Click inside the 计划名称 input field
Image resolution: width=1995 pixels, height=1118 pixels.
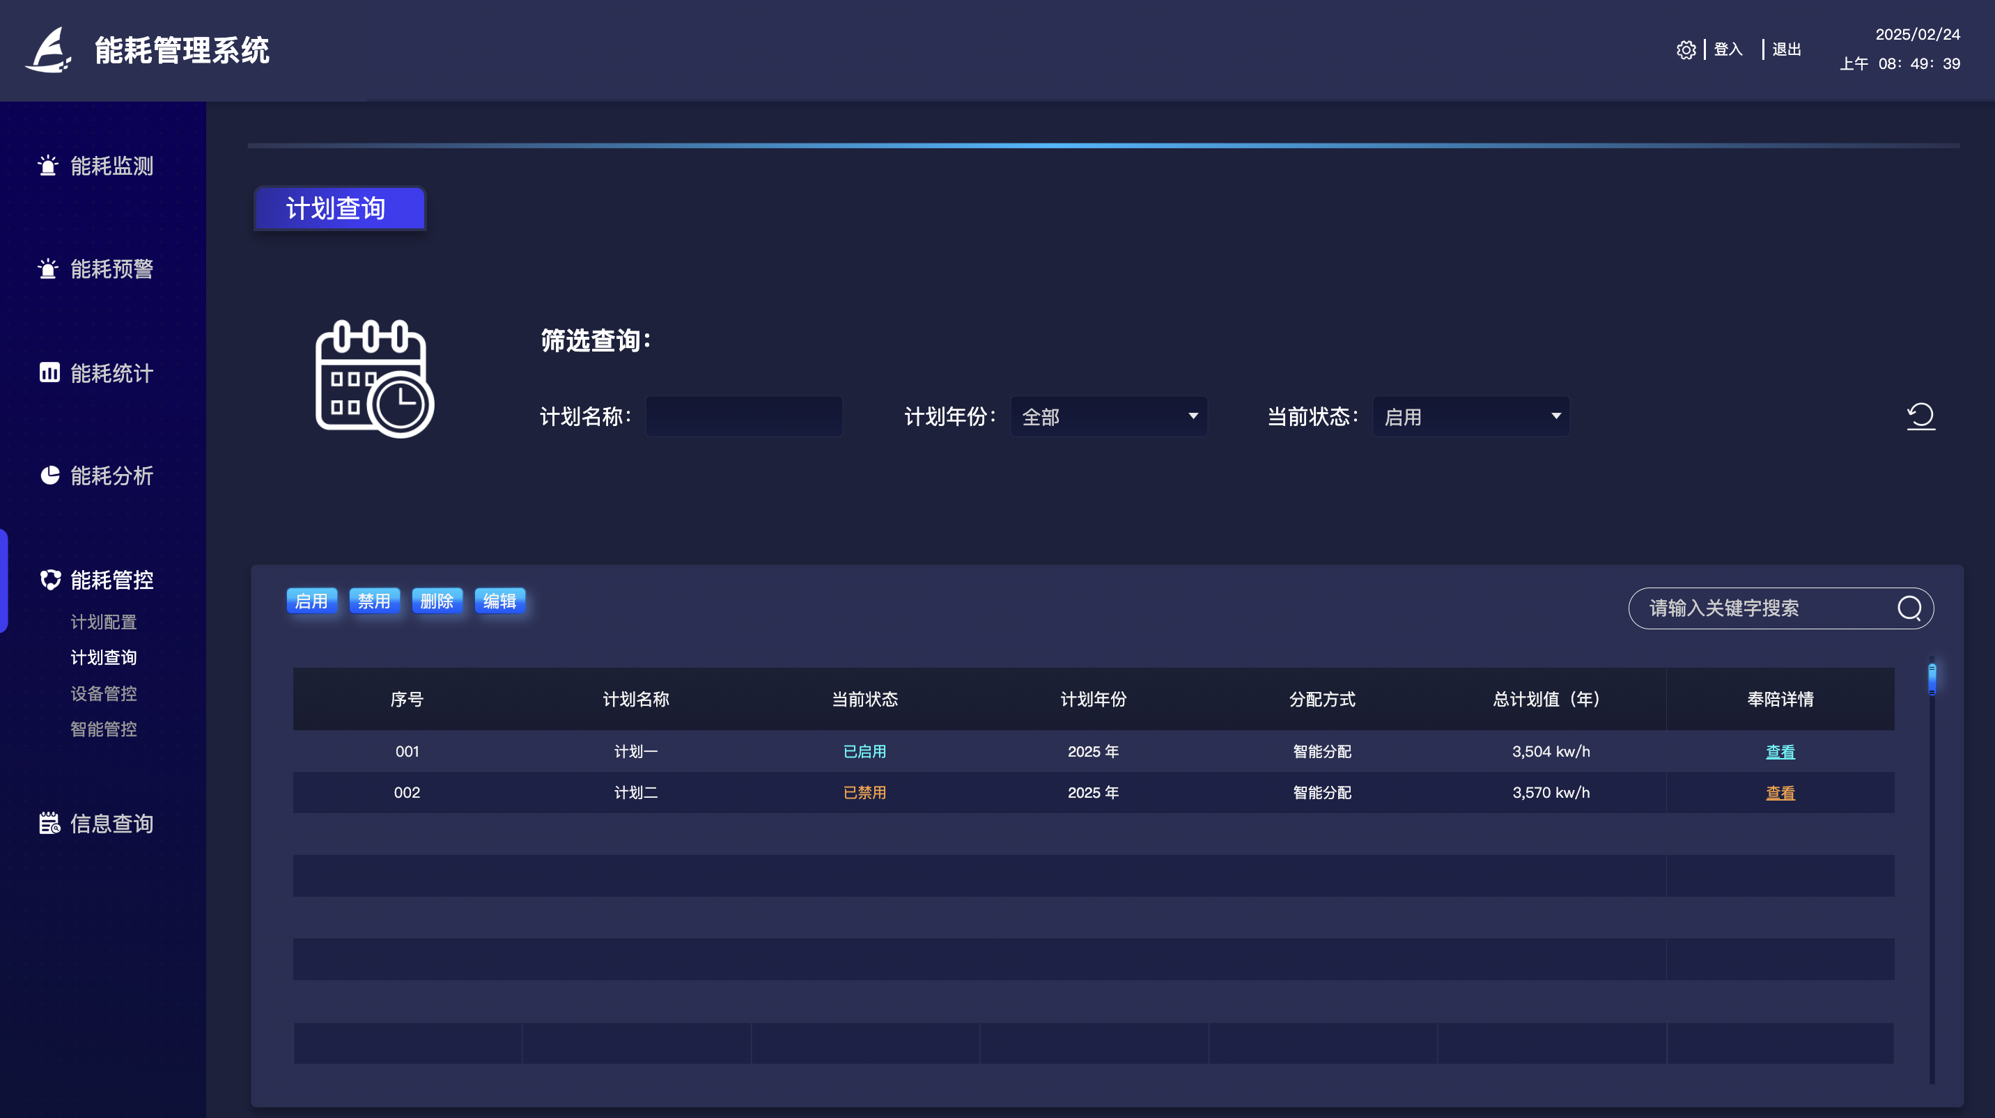click(x=743, y=416)
